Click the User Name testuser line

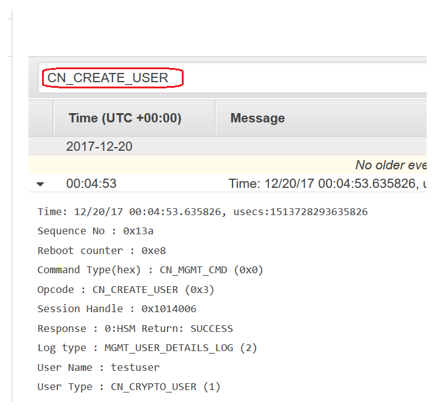tap(98, 367)
